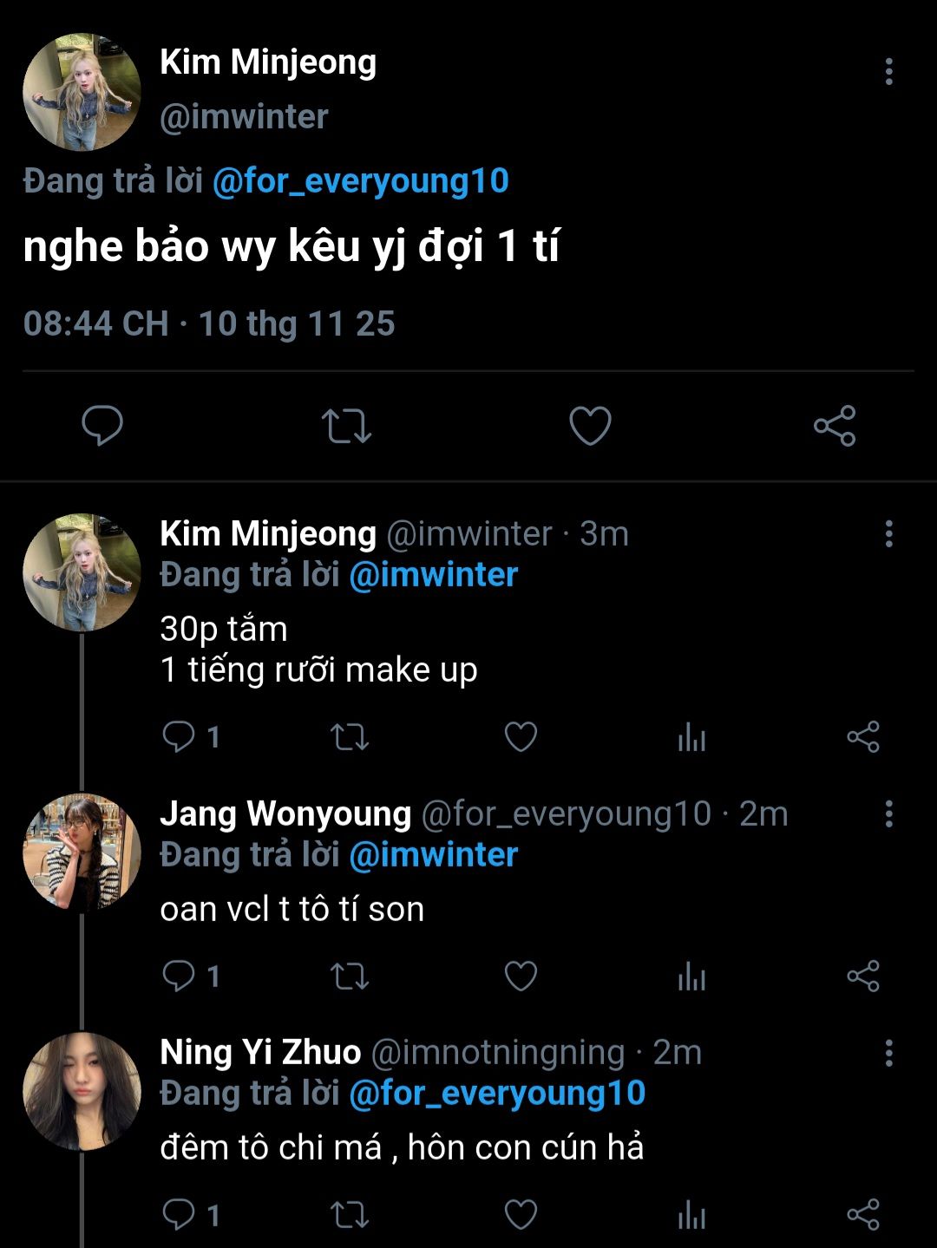Retweet the main Kim Minjeong tweet
This screenshot has width=937, height=1248.
click(346, 426)
